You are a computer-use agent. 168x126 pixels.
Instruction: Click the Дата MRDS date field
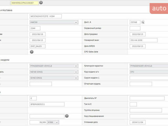pos(138,46)
